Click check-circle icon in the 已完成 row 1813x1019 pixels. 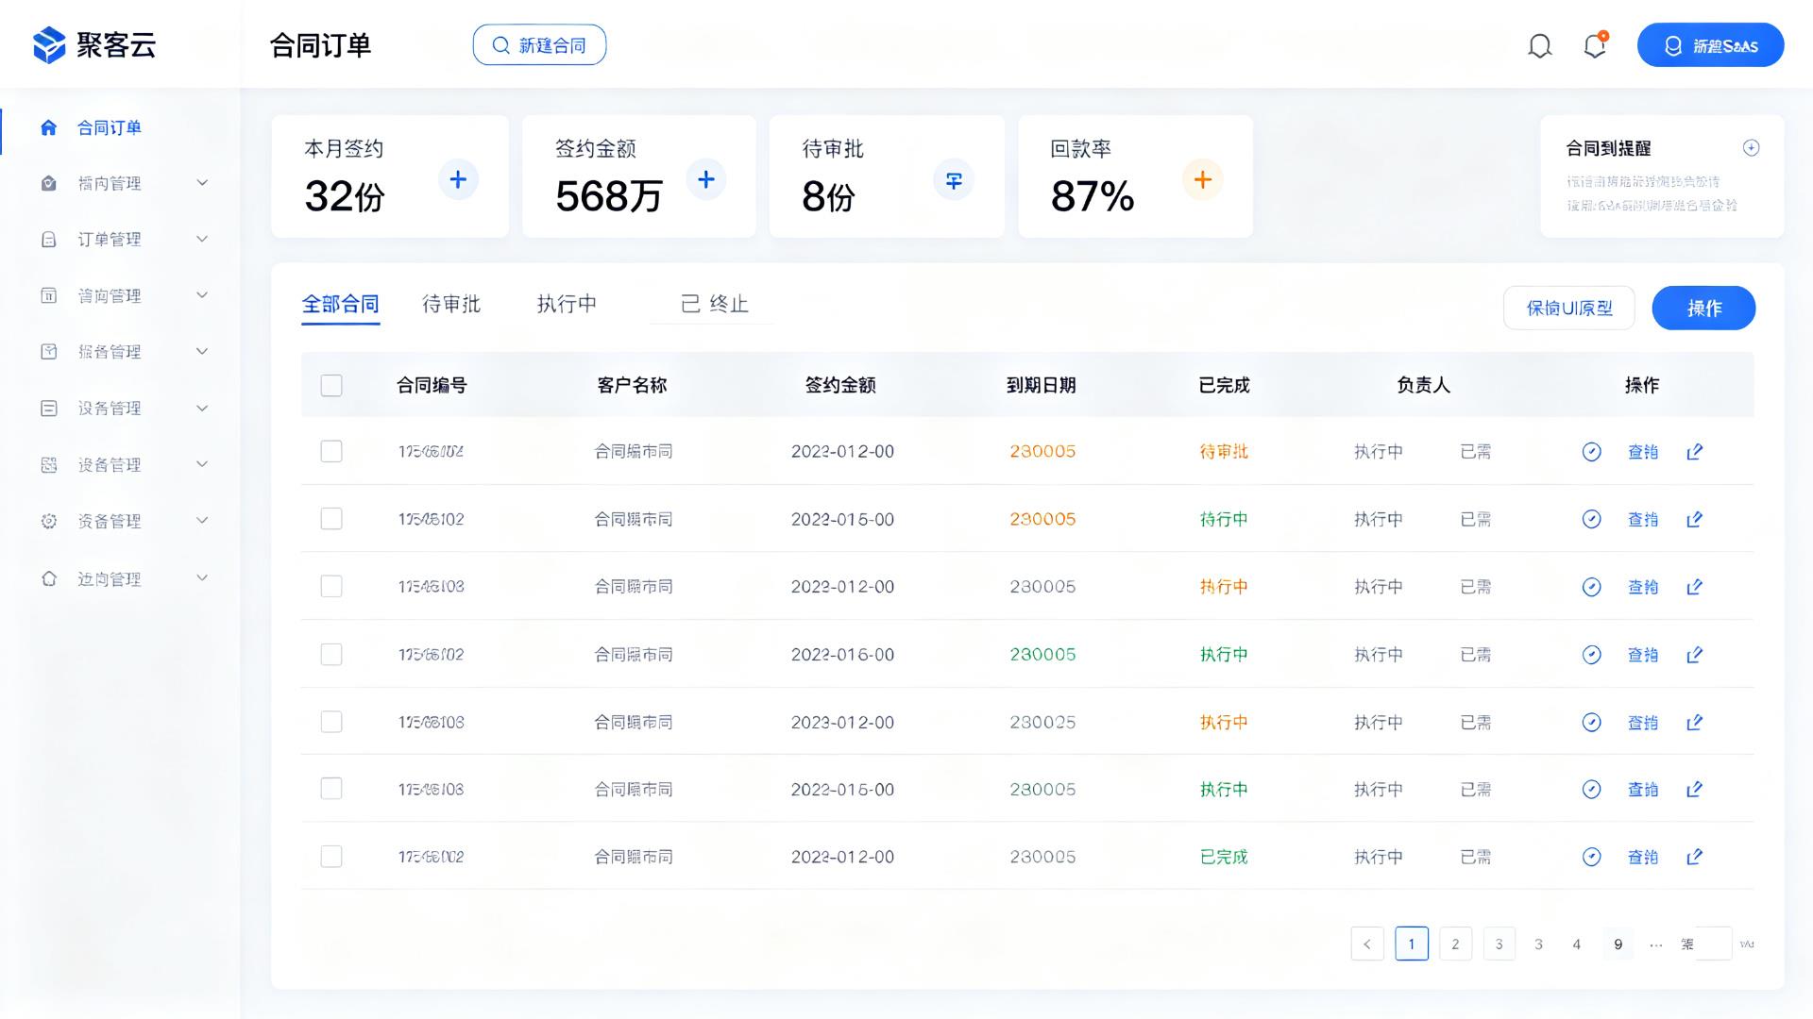coord(1592,857)
